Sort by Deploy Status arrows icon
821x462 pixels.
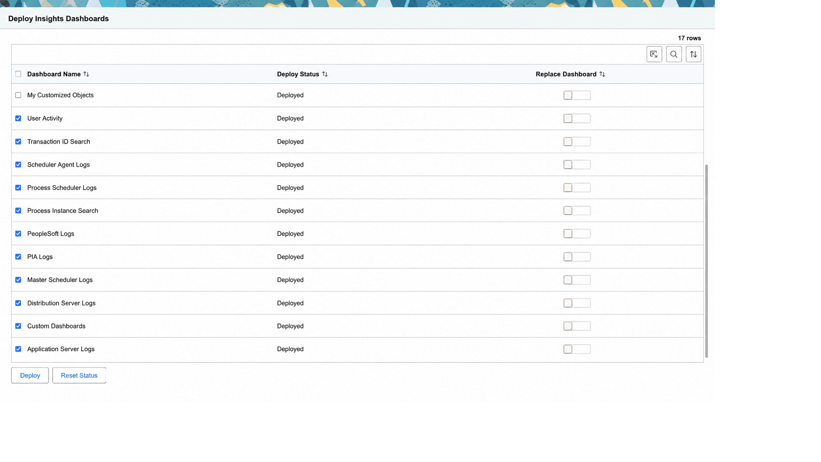(325, 74)
